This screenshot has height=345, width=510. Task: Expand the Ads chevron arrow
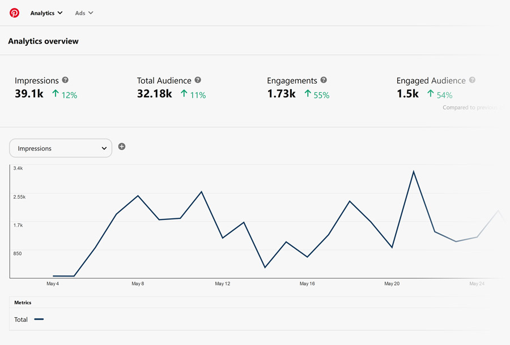pos(91,13)
